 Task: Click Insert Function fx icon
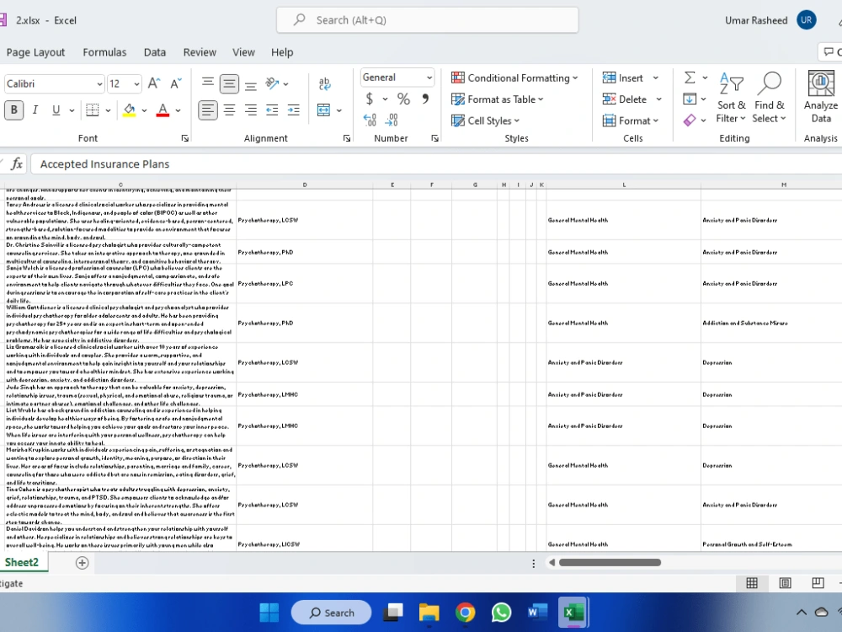(x=17, y=163)
